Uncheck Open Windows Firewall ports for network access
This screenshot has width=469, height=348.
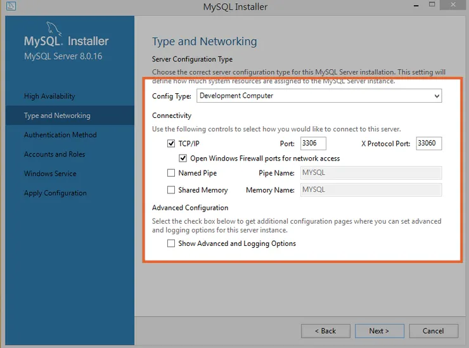(x=183, y=158)
